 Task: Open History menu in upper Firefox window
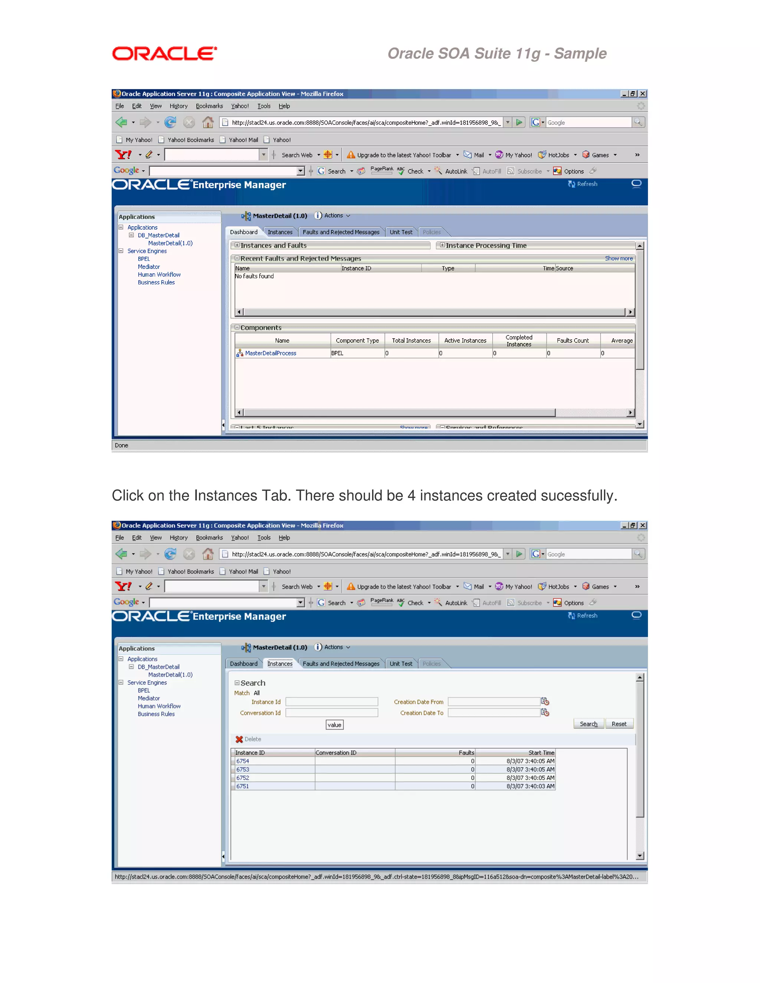pos(178,106)
